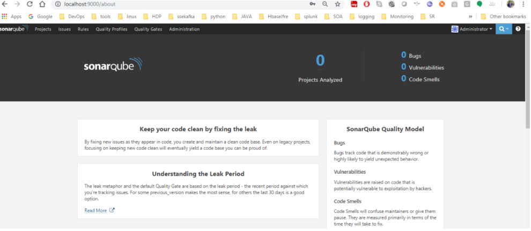Viewport: 531px width, 231px height.
Task: View site information icon in address bar
Action: (57, 4)
